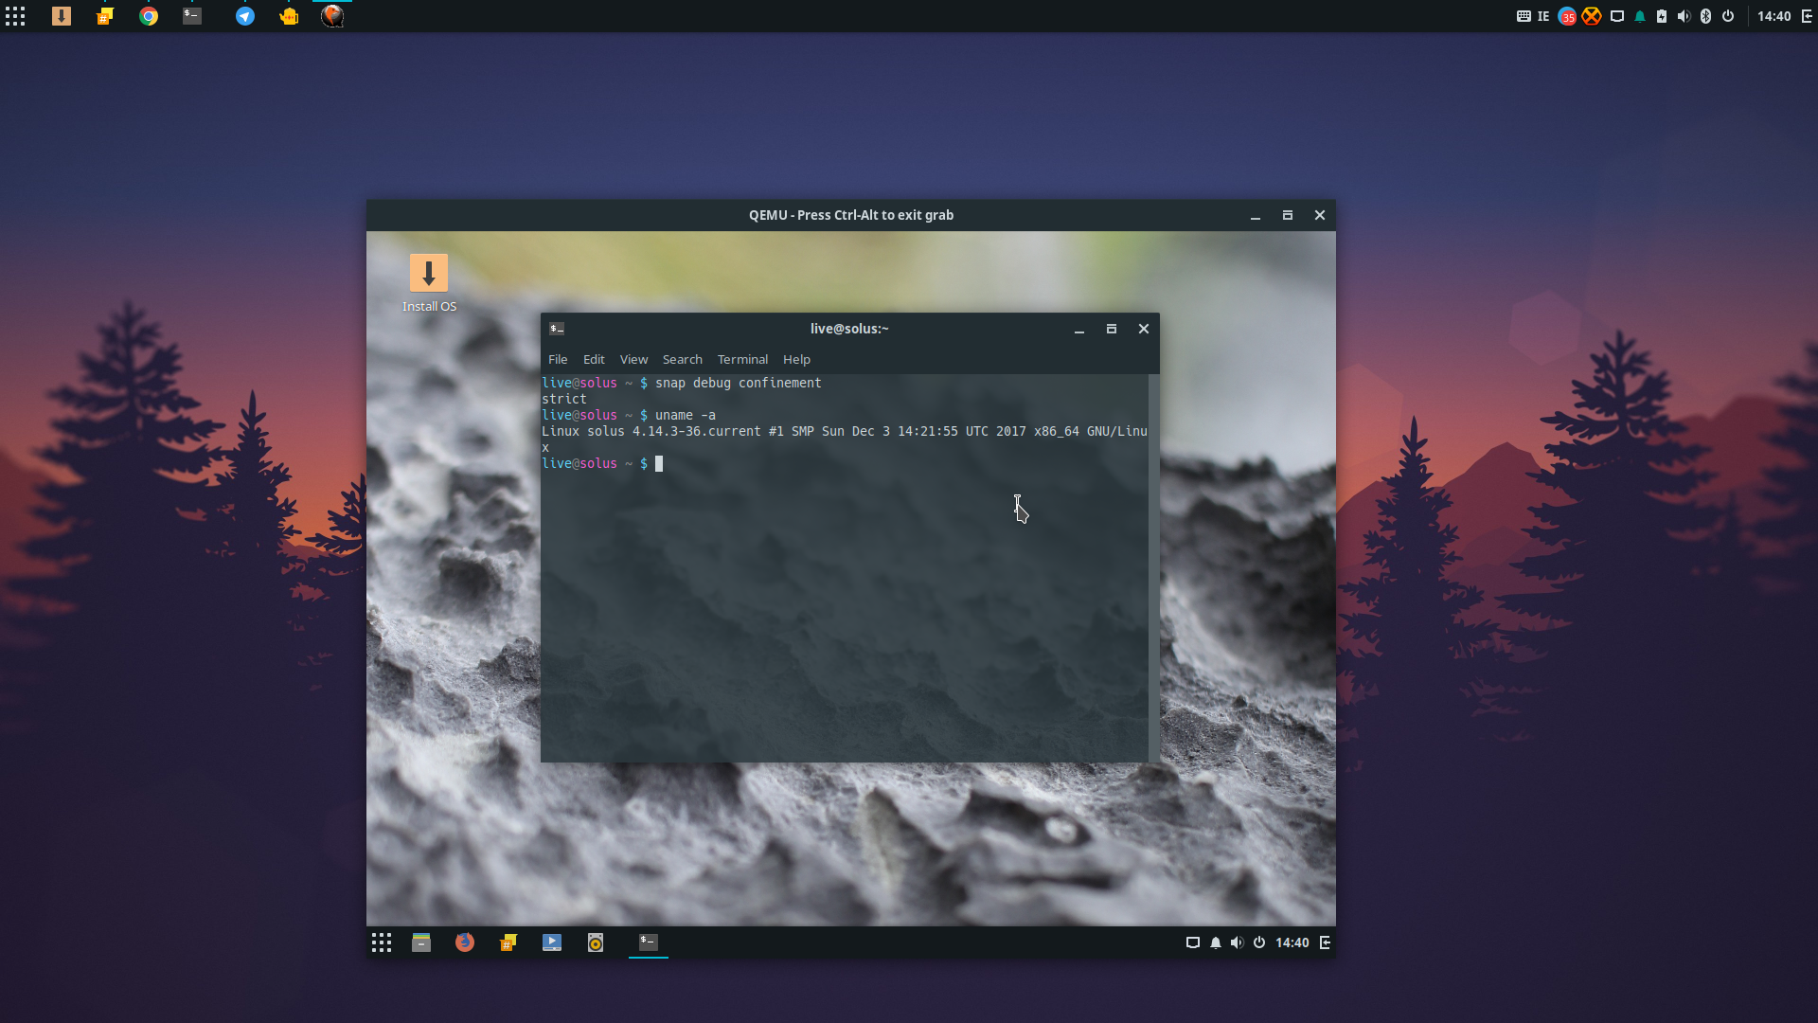Open tray icon with 35 notification badge
The width and height of the screenshot is (1818, 1023).
(1567, 16)
